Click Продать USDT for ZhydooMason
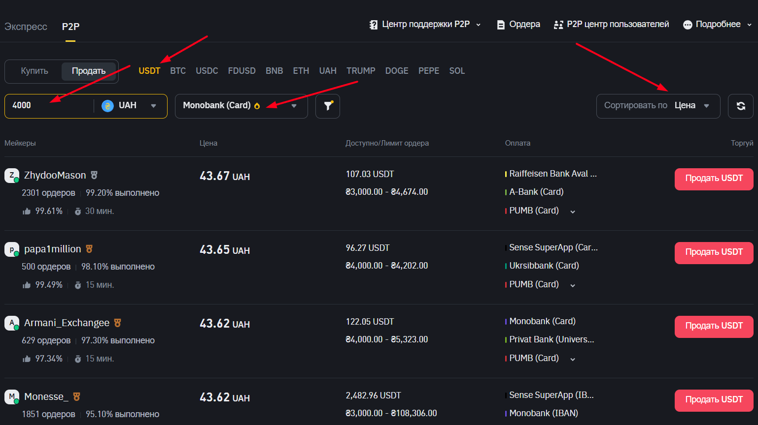The height and width of the screenshot is (425, 758). (x=714, y=179)
